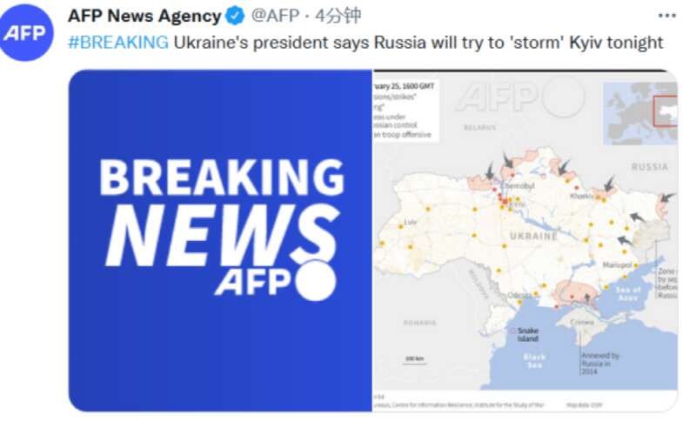Click the tweet text about Kyiv tonight
Screen dimensions: 696x428
point(418,43)
